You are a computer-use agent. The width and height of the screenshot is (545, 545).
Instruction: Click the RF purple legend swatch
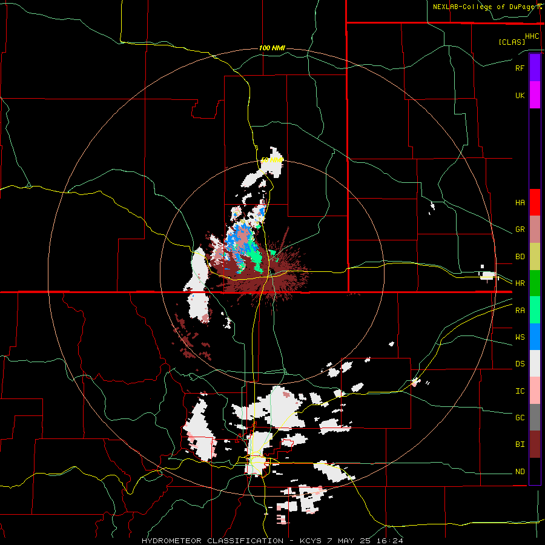pos(535,67)
